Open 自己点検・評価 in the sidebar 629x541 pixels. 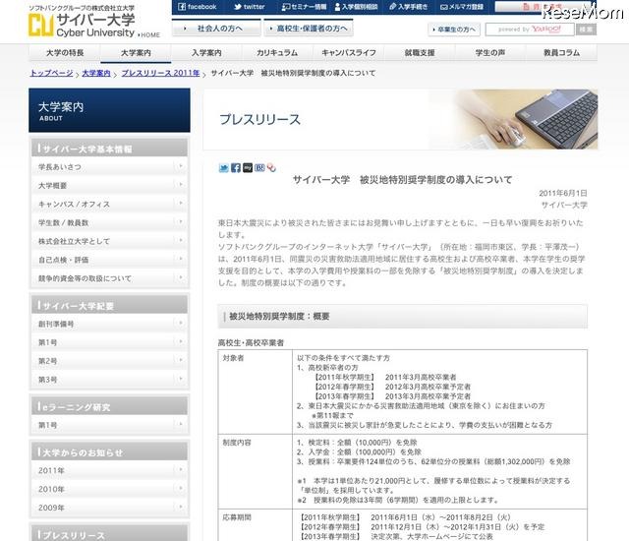109,260
